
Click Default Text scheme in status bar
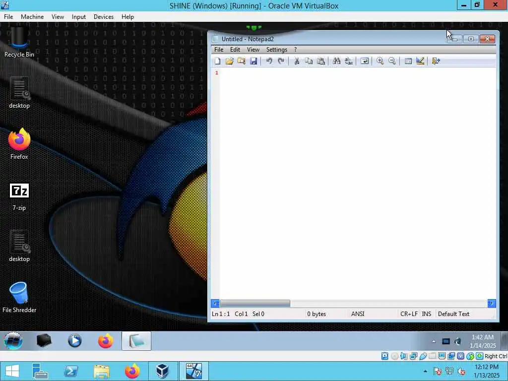(x=453, y=314)
